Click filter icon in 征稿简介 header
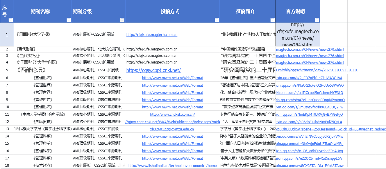386x169 pixels. (273, 20)
